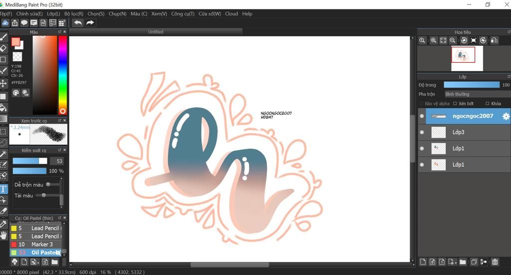Select the Brush tool
Image resolution: width=511 pixels, height=275 pixels.
click(x=3, y=37)
